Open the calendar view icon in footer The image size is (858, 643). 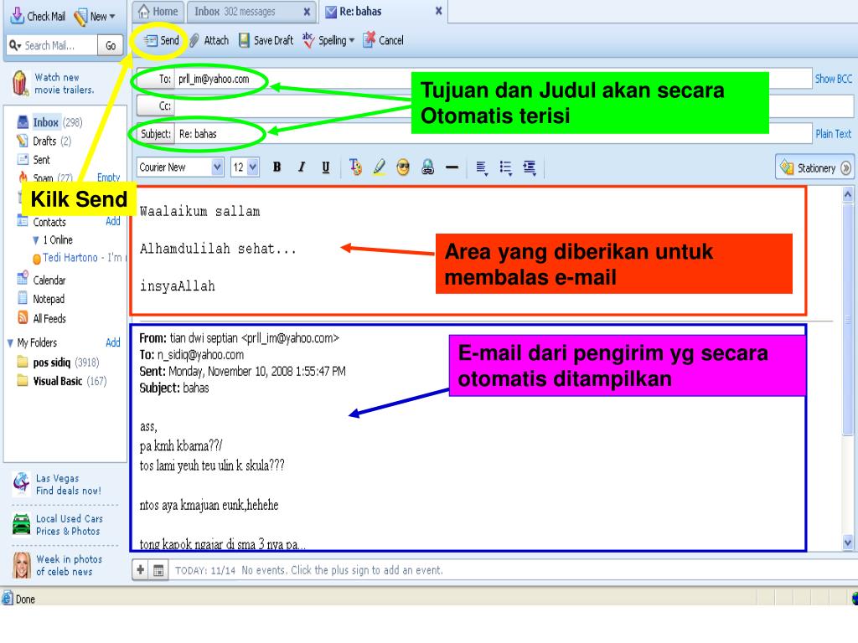[158, 570]
